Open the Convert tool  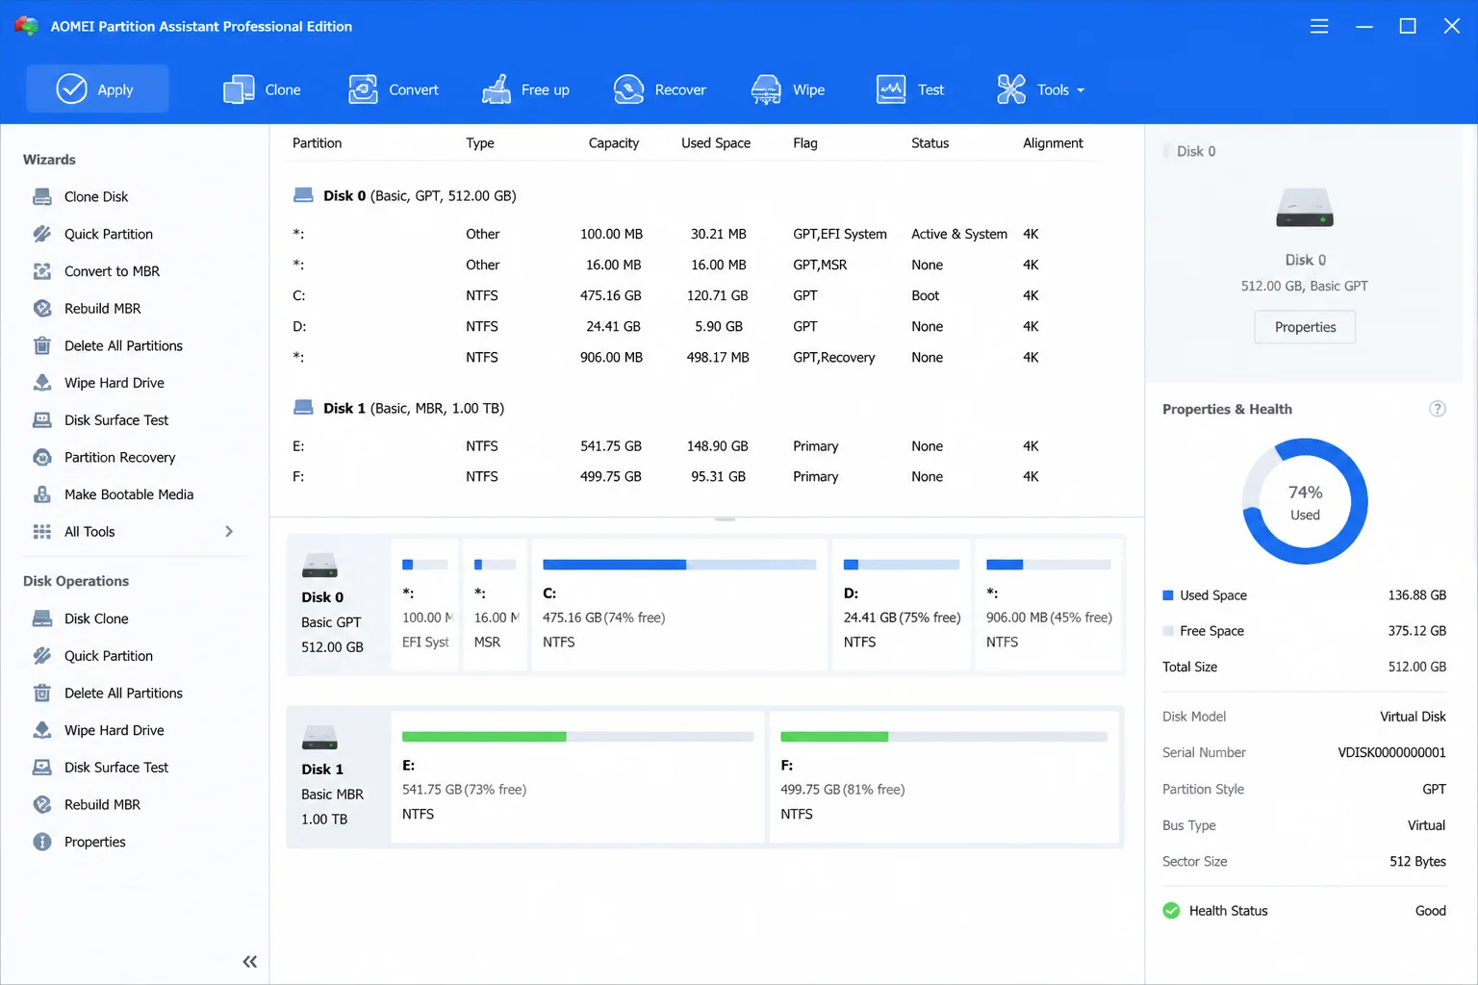click(394, 89)
